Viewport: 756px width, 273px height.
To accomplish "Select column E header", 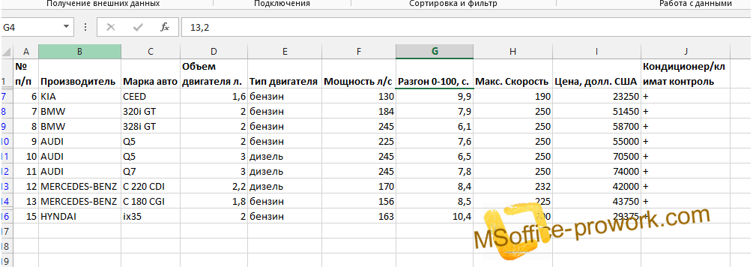I will pyautogui.click(x=285, y=52).
